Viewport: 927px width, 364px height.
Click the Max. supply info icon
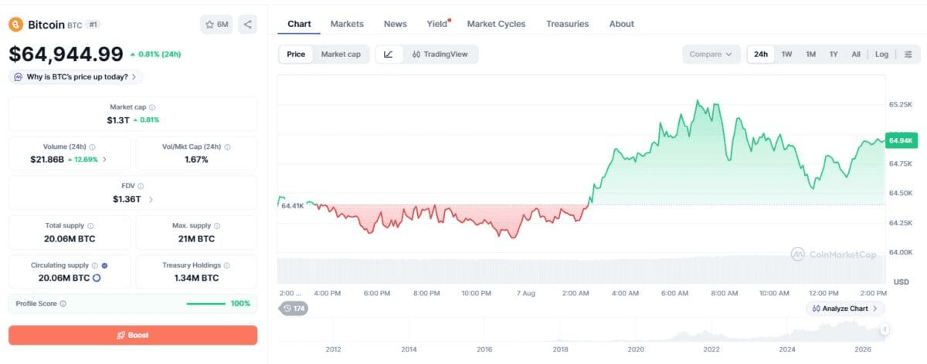click(x=217, y=226)
